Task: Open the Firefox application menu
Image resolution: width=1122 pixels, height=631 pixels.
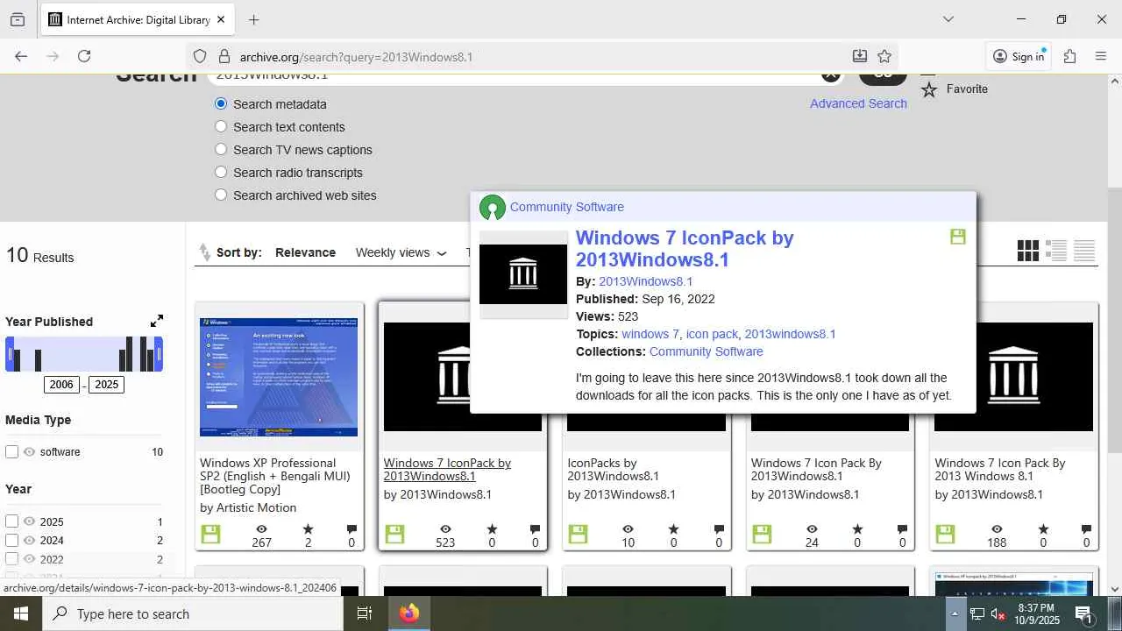Action: click(1101, 56)
